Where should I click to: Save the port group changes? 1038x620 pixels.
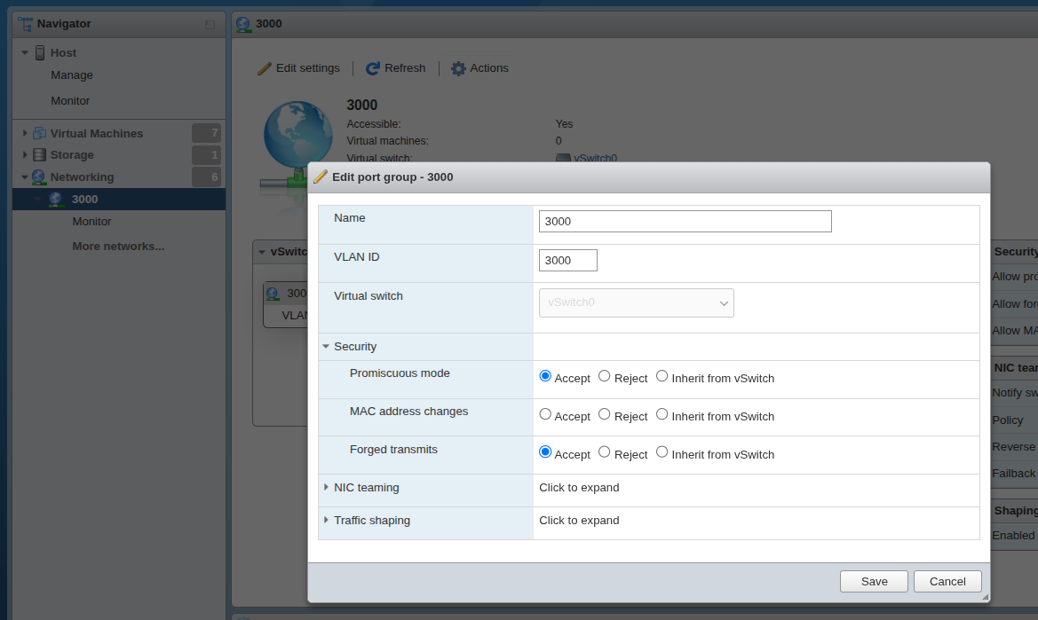coord(874,582)
